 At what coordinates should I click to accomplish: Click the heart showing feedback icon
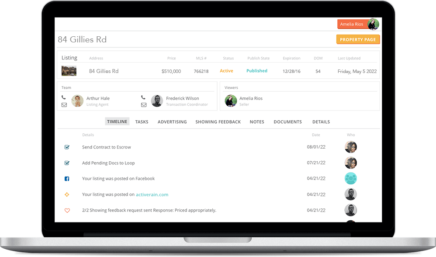67,210
